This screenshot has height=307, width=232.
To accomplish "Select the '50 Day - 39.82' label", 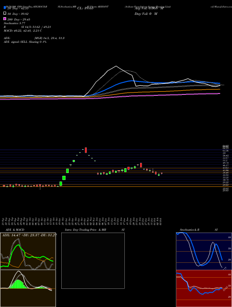I will tap(18, 14).
